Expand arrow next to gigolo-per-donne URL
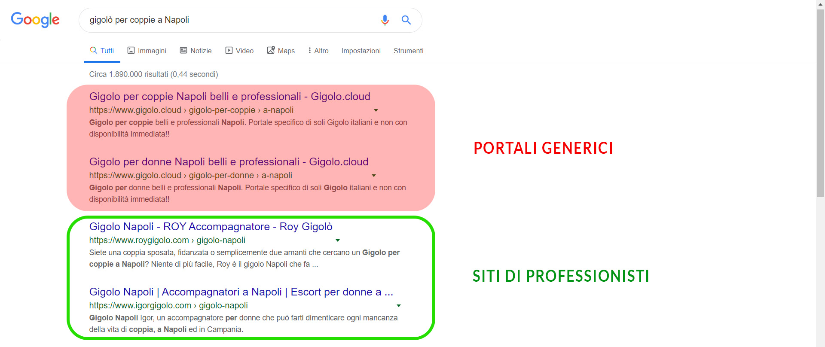Viewport: 825px width, 347px height. click(x=374, y=176)
